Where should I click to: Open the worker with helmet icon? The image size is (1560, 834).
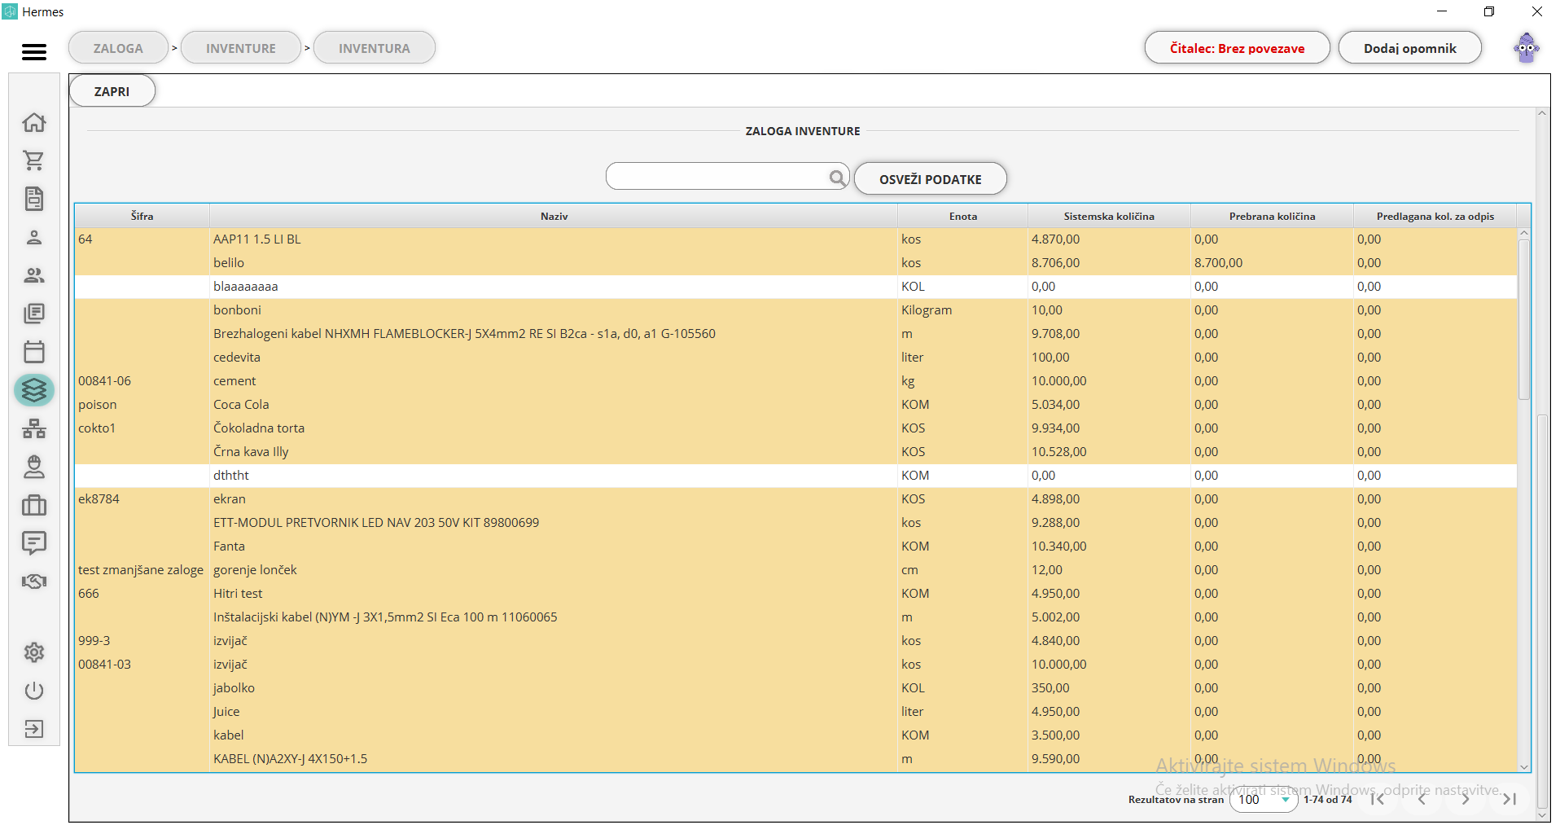(x=34, y=467)
